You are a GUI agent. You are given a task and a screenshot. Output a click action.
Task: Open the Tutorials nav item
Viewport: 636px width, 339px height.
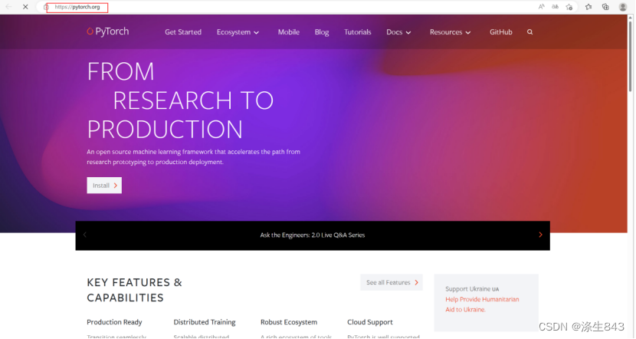coord(357,32)
